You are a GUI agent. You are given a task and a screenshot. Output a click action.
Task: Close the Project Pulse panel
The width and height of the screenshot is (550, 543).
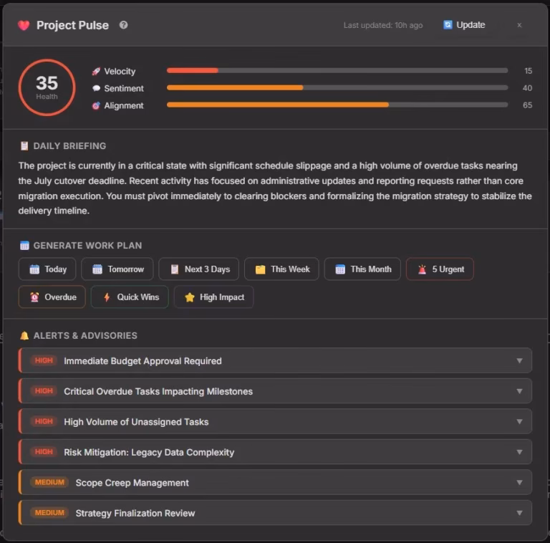tap(519, 25)
